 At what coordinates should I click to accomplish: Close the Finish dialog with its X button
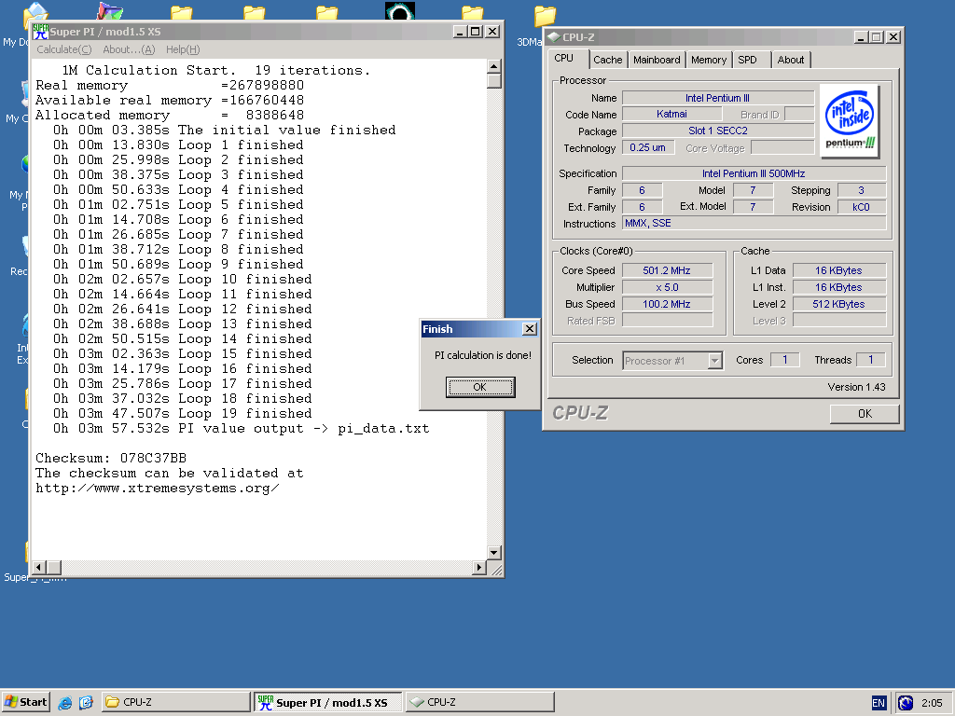tap(530, 329)
